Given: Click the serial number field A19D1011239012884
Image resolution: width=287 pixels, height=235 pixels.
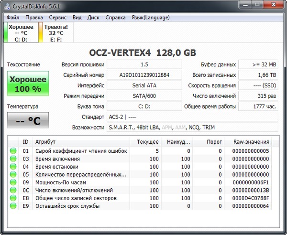Looking at the screenshot, I should (144, 75).
